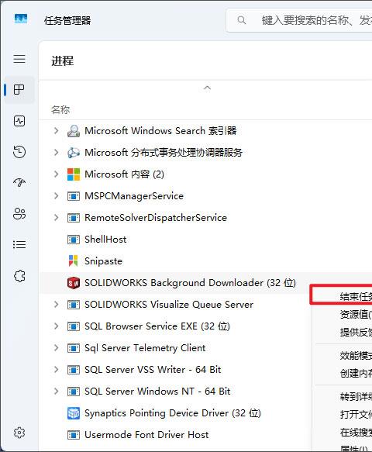Click the Task Manager app icon

21,19
